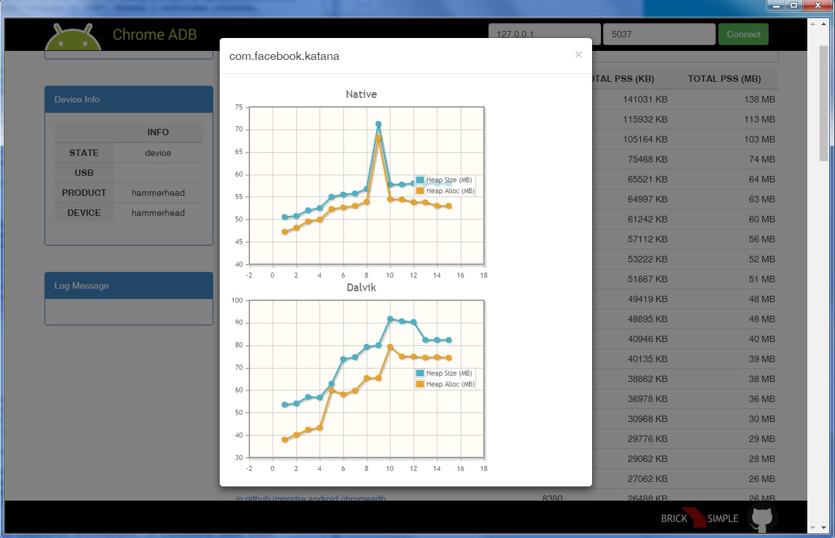Click Native chart Heap Size legend swatch
This screenshot has width=835, height=538.
420,180
